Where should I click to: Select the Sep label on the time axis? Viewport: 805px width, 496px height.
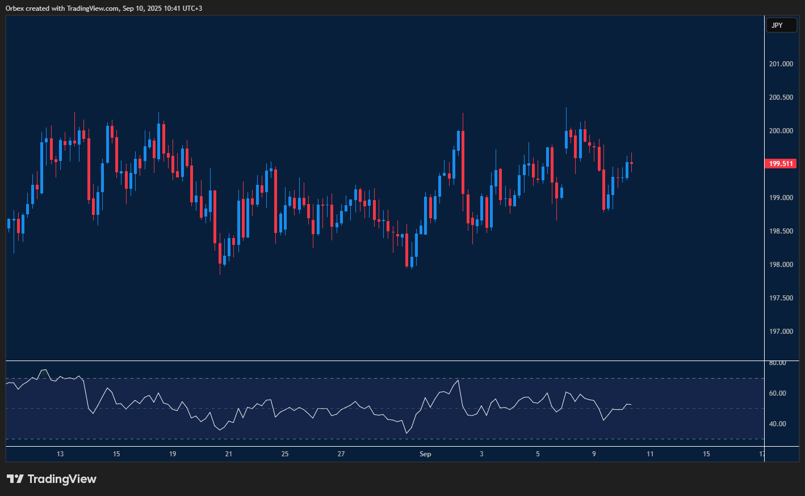click(x=425, y=453)
